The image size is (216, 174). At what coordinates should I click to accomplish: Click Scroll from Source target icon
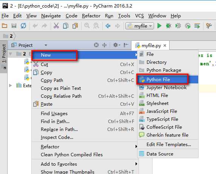[96, 45]
